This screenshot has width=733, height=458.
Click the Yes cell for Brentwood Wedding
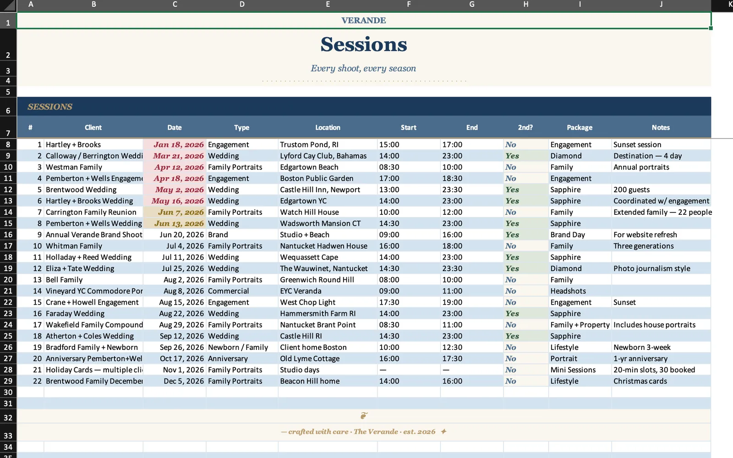(x=526, y=190)
